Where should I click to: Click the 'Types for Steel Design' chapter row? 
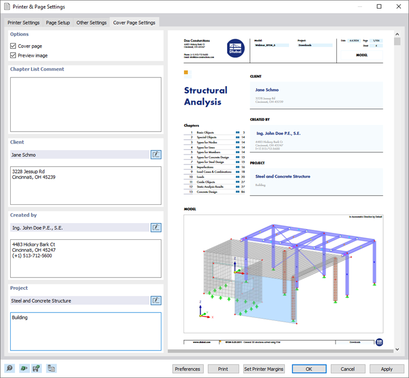coord(214,162)
